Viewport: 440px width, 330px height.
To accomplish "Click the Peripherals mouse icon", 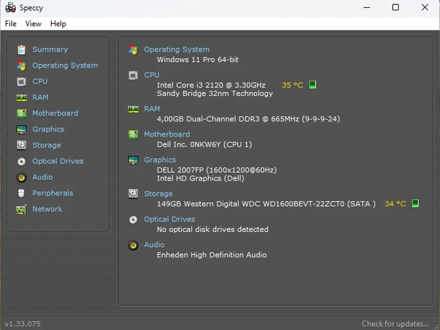I will 21,193.
